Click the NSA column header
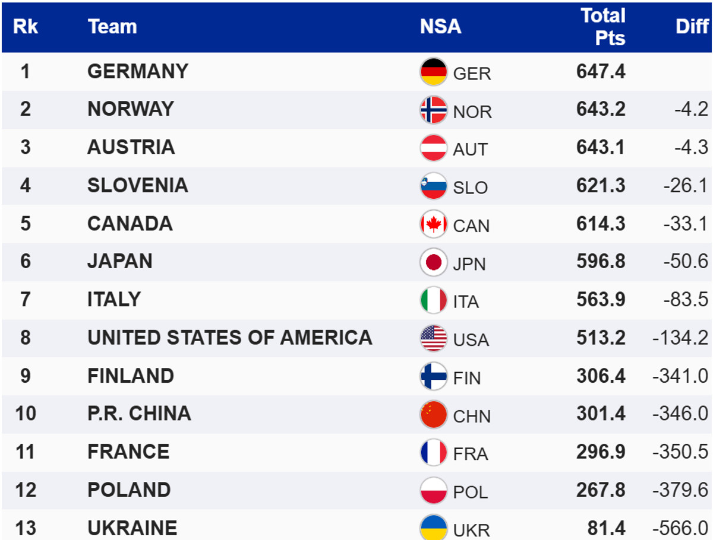Viewport: 713px width, 540px height. pos(440,27)
